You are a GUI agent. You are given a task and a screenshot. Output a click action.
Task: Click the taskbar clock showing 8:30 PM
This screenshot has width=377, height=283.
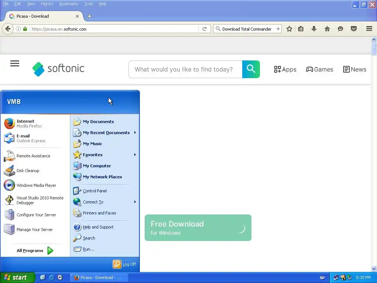[363, 277]
